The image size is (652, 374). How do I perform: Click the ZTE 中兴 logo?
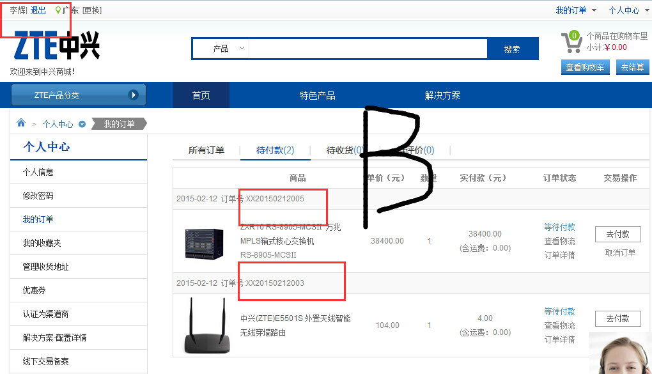pyautogui.click(x=57, y=45)
